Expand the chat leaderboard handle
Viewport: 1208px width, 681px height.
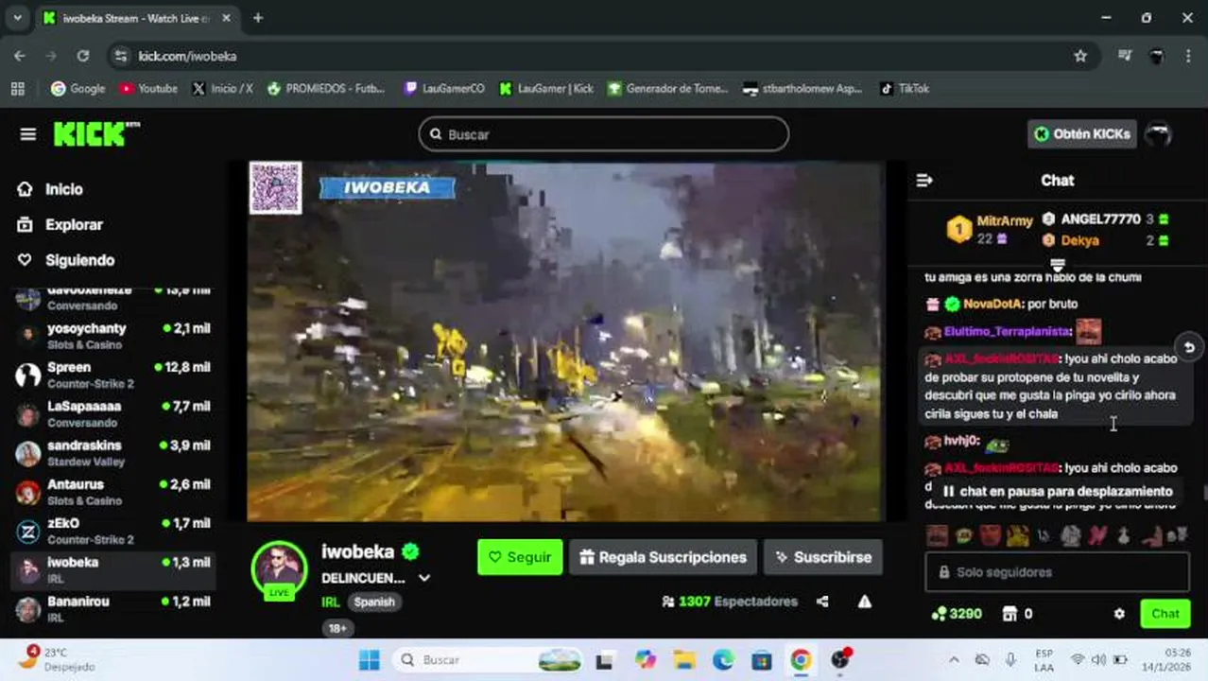(x=1058, y=264)
